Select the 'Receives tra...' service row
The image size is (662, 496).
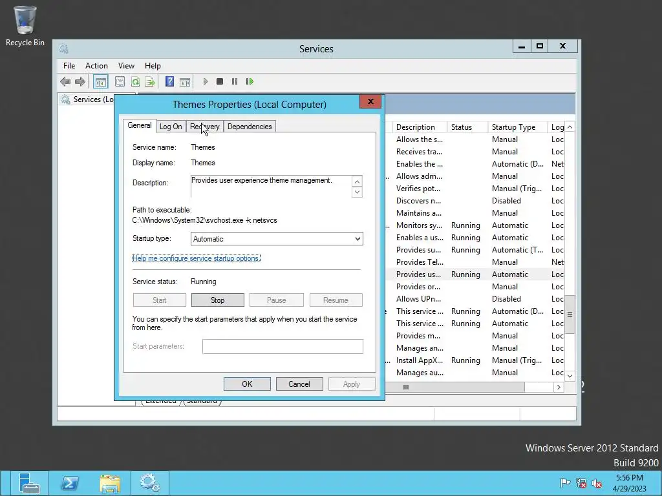[475, 152]
